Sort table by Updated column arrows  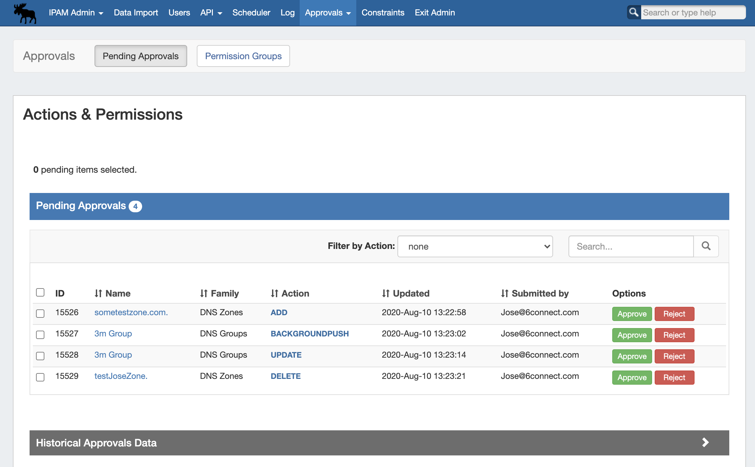click(386, 293)
